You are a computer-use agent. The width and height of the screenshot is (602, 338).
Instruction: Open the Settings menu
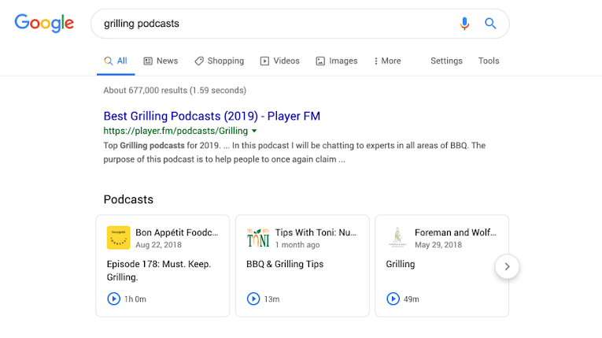pyautogui.click(x=446, y=61)
